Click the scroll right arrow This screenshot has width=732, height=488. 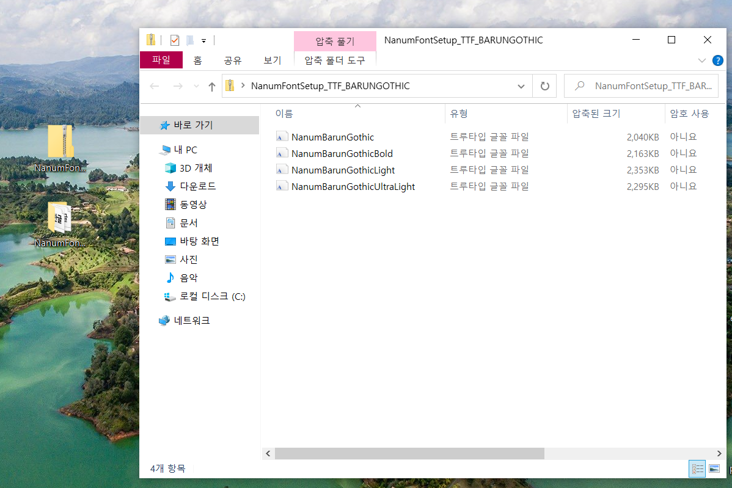coord(719,453)
